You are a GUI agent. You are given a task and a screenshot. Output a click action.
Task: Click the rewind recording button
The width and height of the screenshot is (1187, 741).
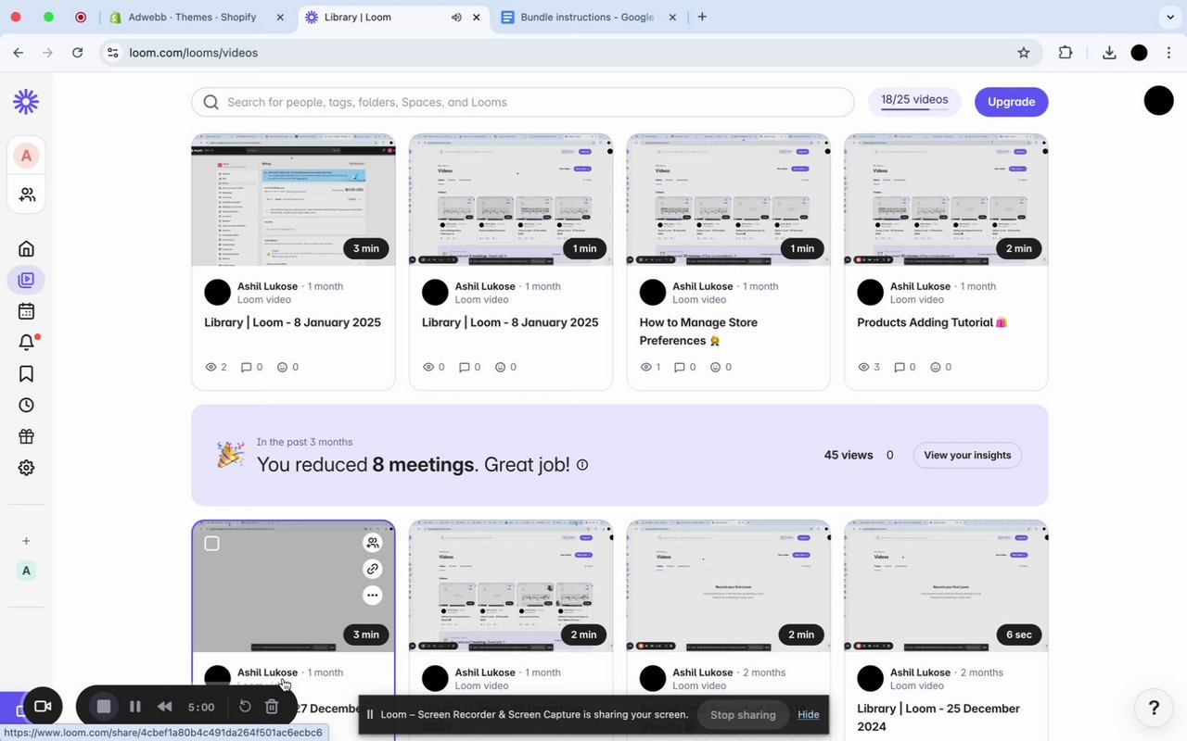tap(164, 707)
